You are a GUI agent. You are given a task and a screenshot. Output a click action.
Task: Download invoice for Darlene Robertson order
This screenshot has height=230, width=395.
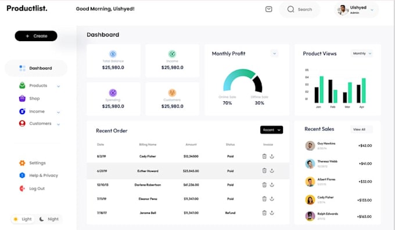pyautogui.click(x=272, y=185)
